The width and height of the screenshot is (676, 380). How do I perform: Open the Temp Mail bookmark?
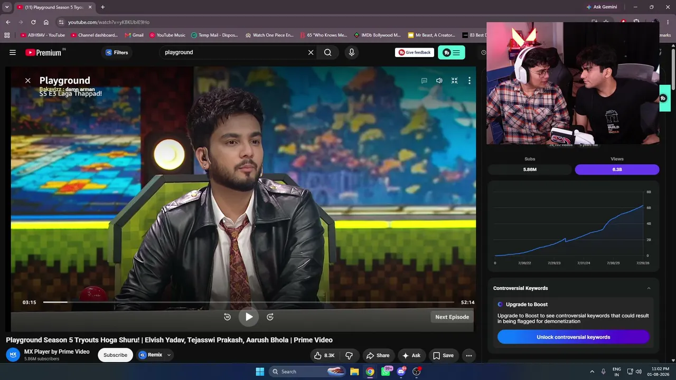(x=214, y=35)
